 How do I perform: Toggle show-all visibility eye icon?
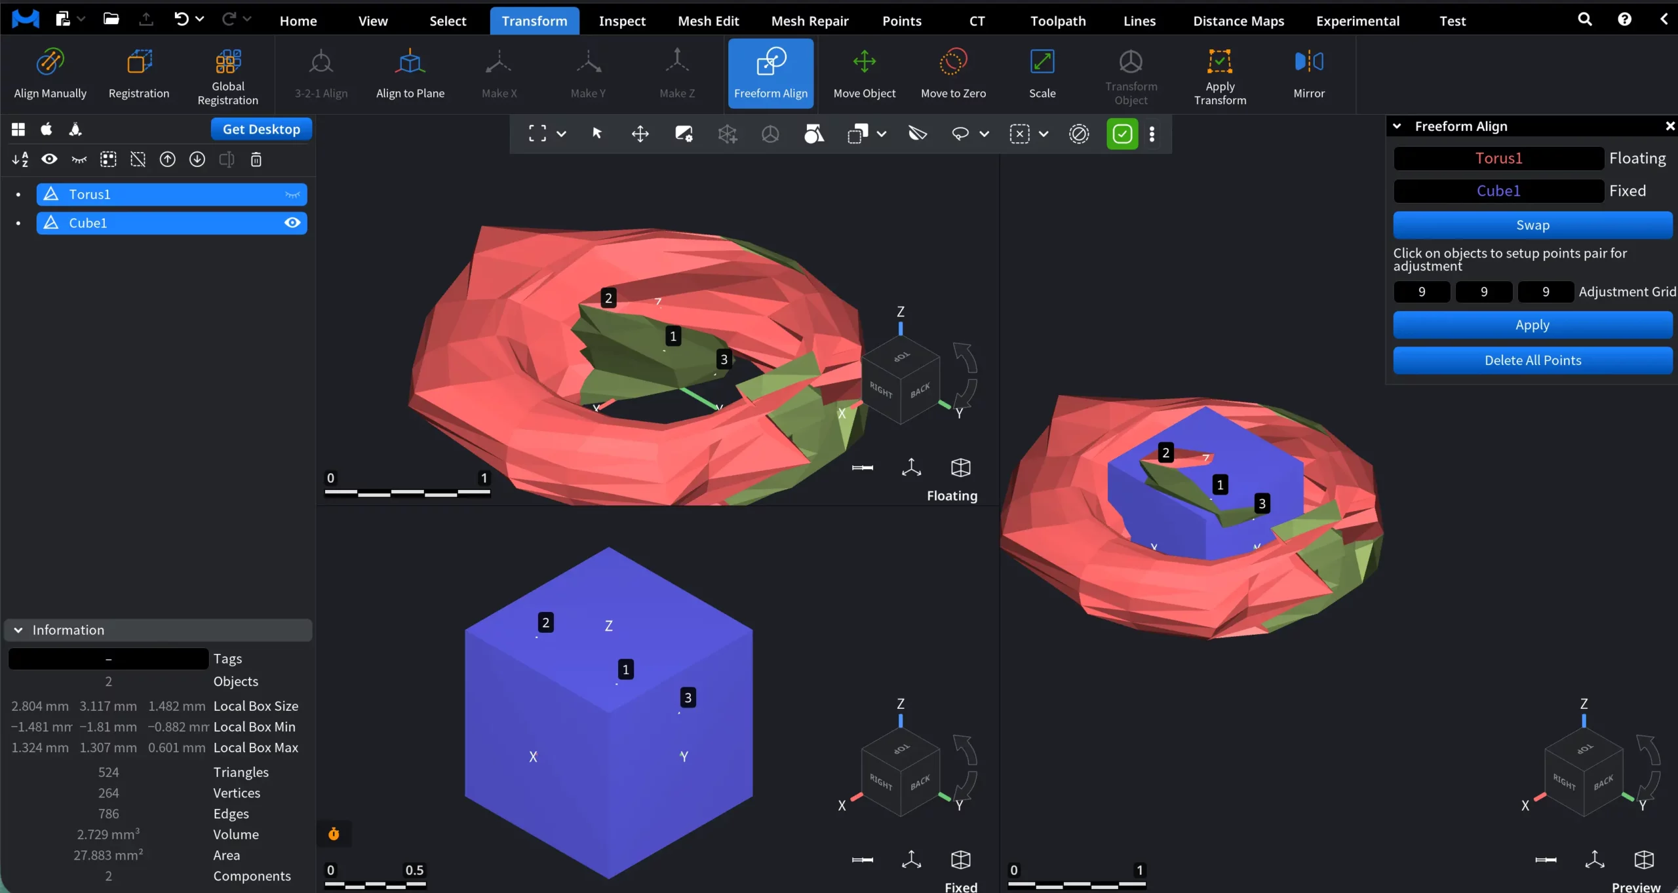click(x=50, y=159)
